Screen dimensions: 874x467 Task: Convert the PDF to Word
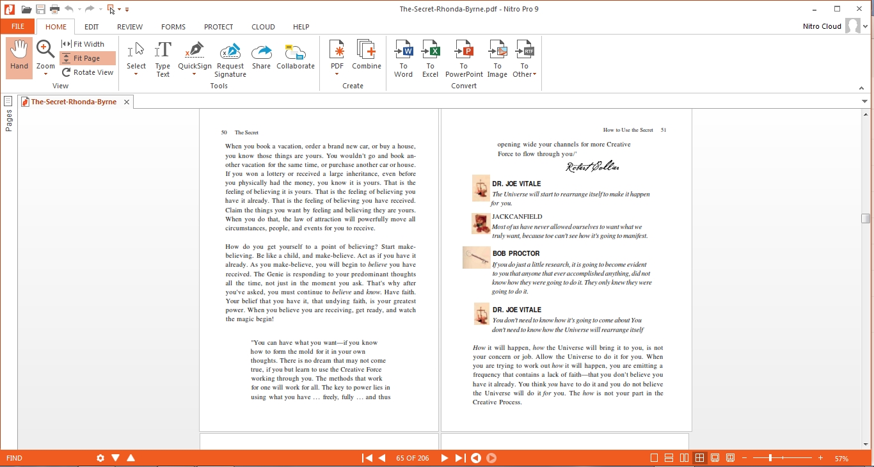pyautogui.click(x=404, y=59)
